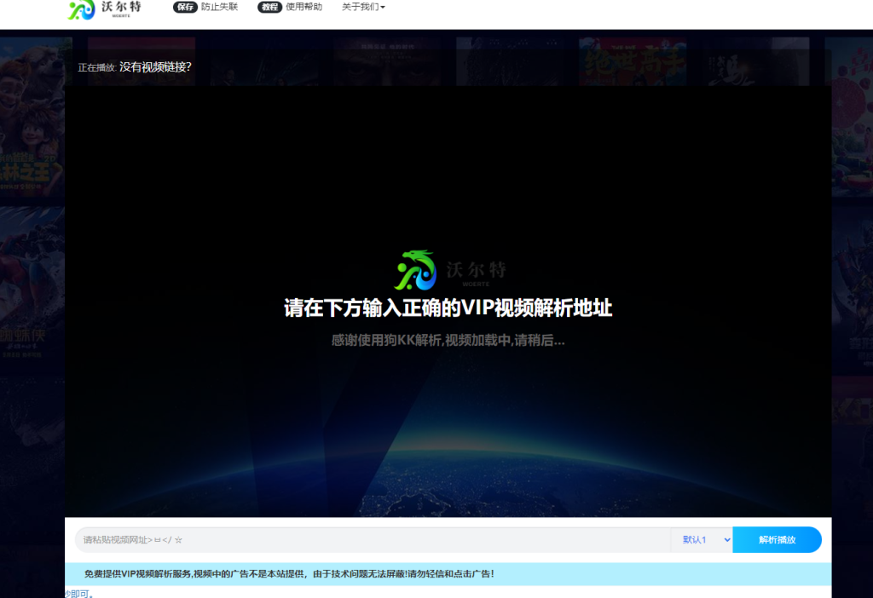Click the 教程 badge icon in top nav
The image size is (873, 598).
[x=269, y=7]
